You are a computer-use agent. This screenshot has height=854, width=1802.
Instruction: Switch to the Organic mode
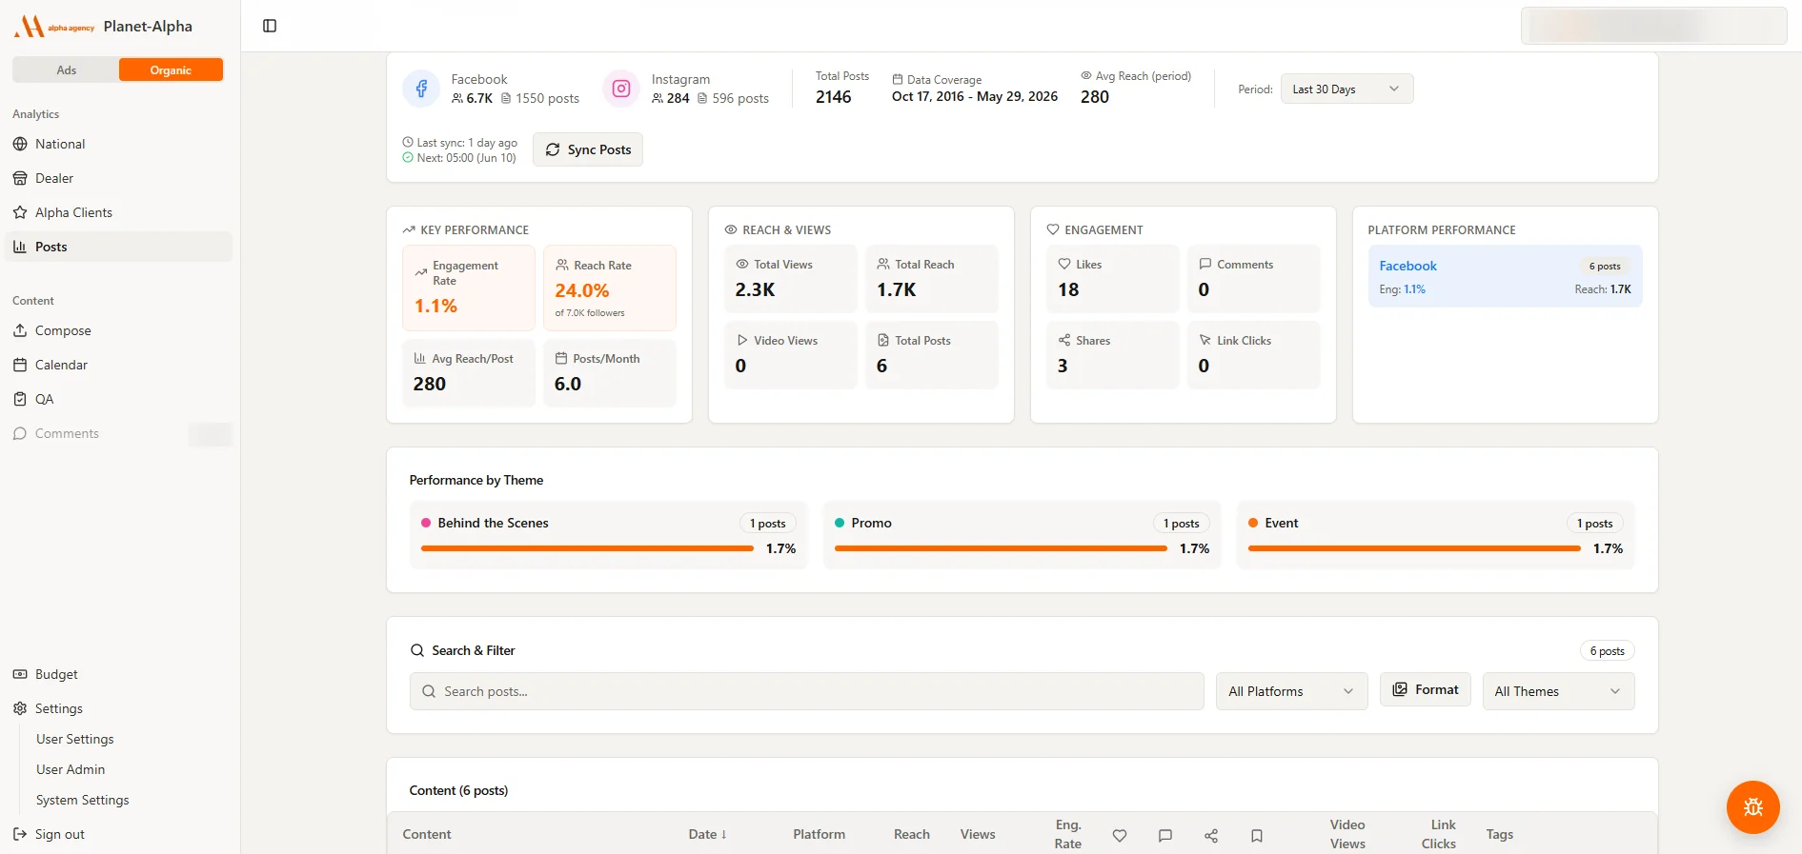171,70
